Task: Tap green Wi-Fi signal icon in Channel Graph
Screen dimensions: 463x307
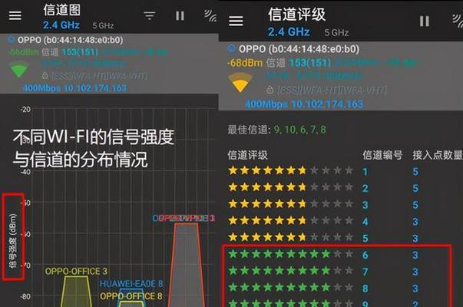Action: (18, 70)
